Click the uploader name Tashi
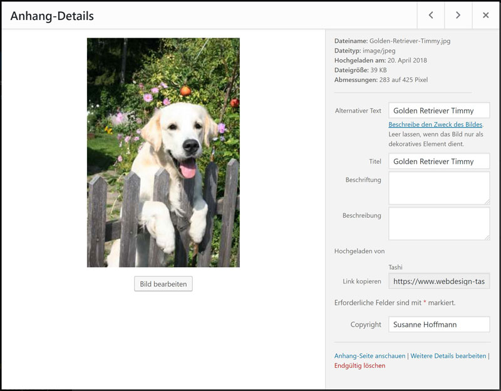 click(x=396, y=267)
